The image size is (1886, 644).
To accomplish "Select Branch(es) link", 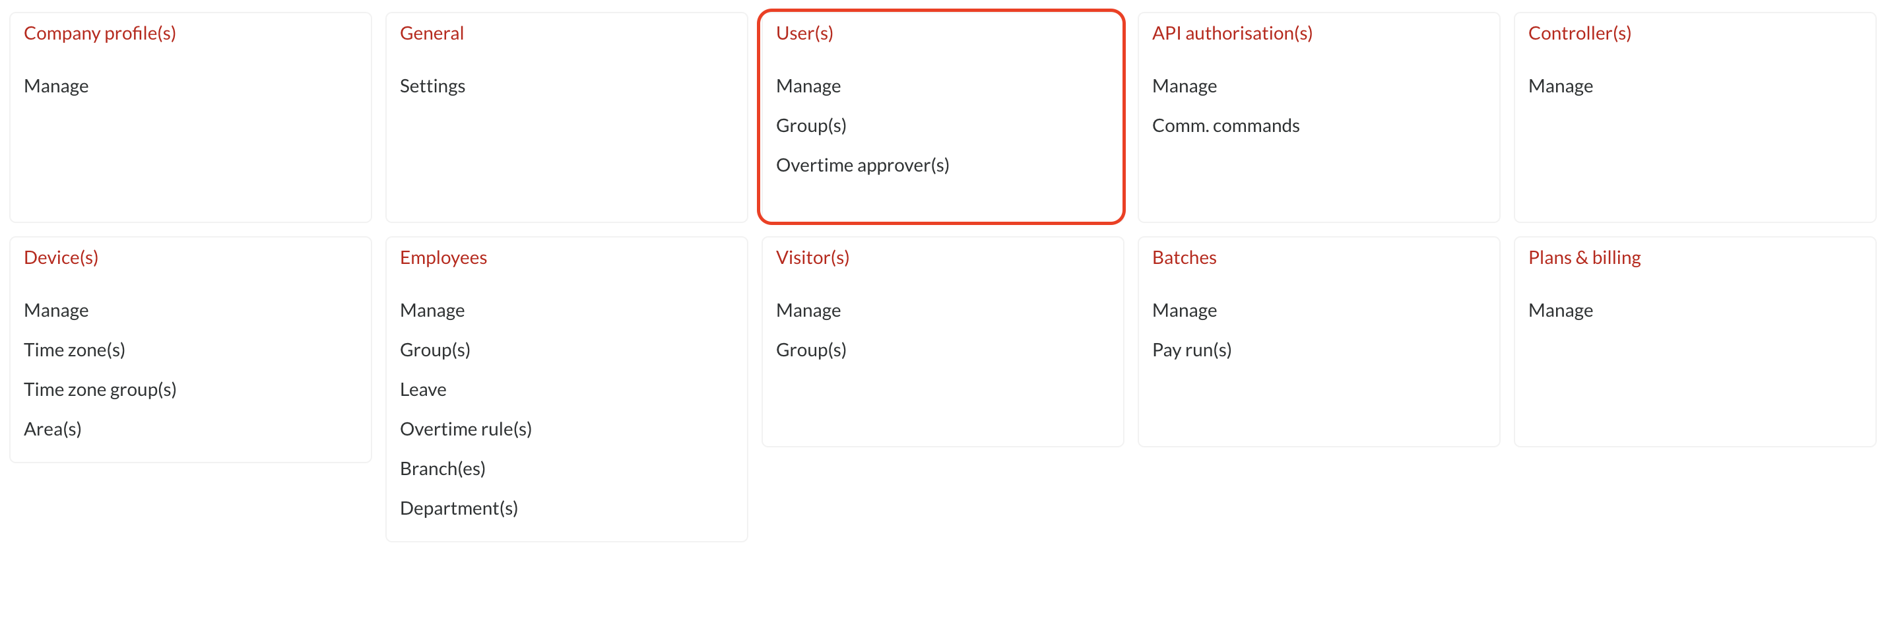I will click(442, 468).
